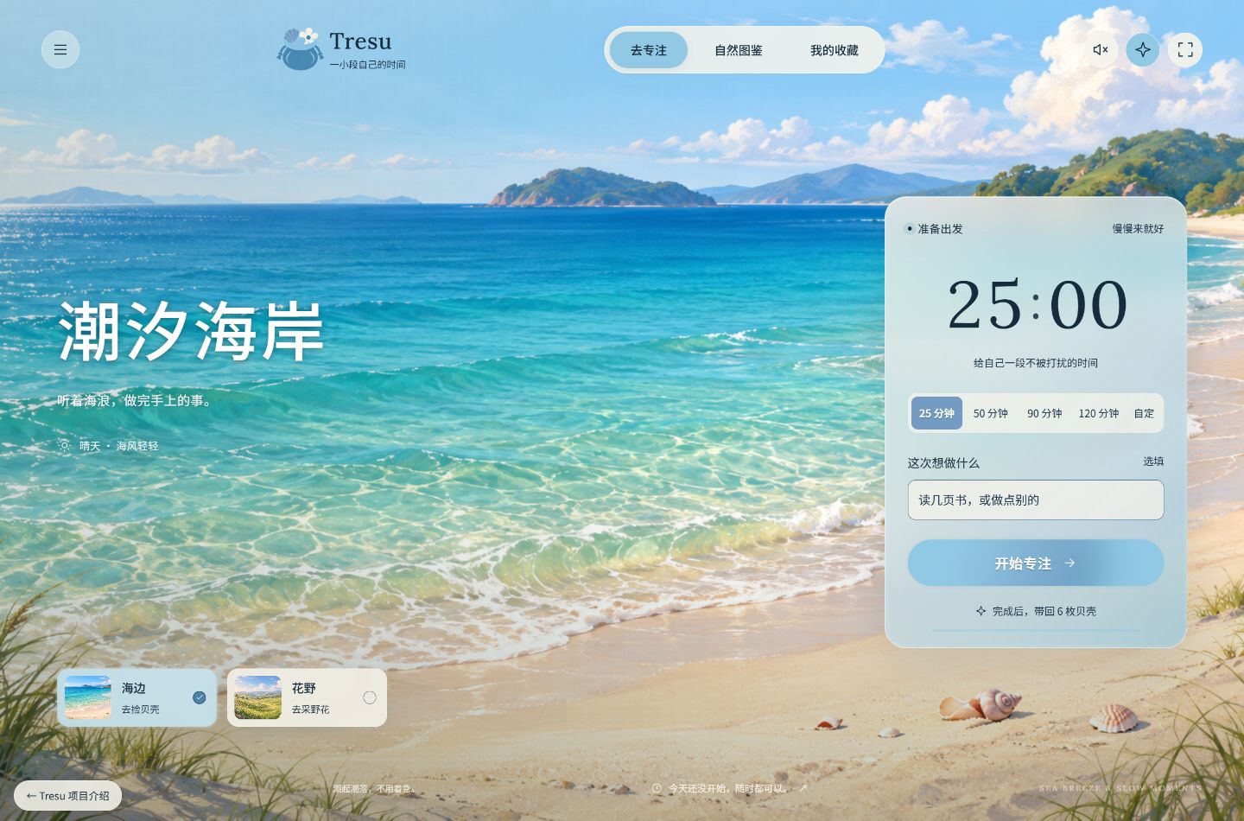1244x821 pixels.
Task: Click the 慢慢来就好 text
Action: pyautogui.click(x=1138, y=229)
